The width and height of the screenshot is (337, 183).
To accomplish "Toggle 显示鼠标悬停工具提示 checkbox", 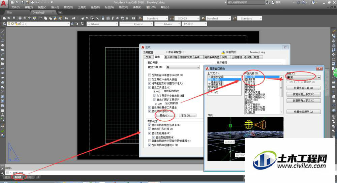I will (x=150, y=107).
